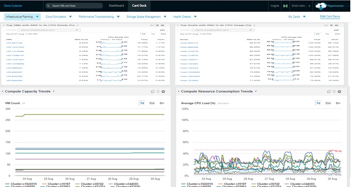This screenshot has height=187, width=352.
Task: Click copy icon on Compute Capacity Trends card
Action: [153, 91]
